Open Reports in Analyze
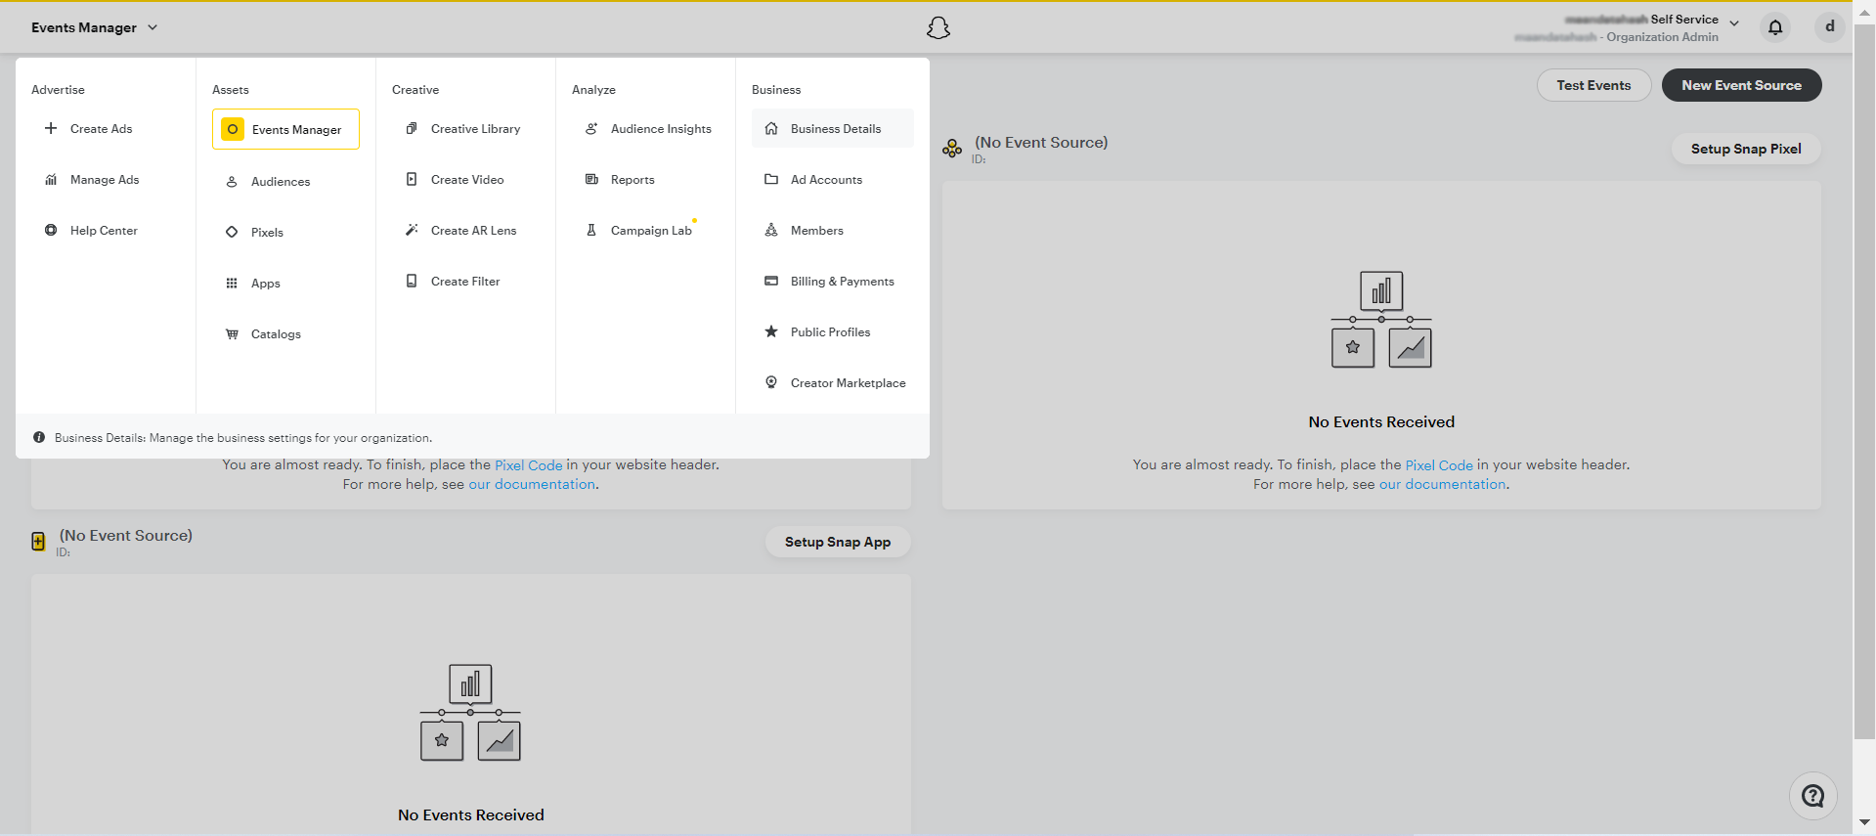This screenshot has height=836, width=1876. 645,179
